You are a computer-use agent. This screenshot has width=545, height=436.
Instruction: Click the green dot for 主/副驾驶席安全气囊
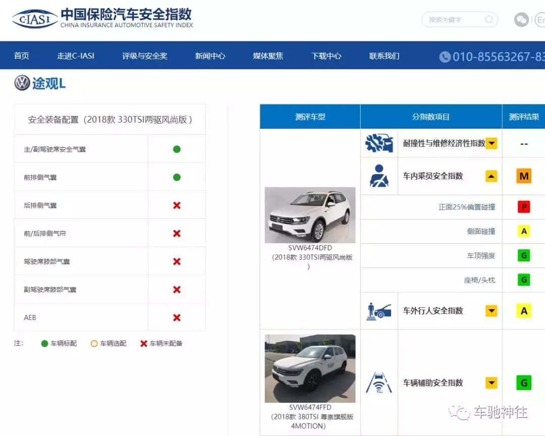coord(176,148)
